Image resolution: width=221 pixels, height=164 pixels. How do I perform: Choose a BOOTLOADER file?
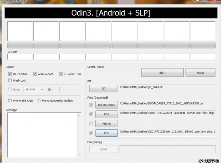click(x=107, y=105)
